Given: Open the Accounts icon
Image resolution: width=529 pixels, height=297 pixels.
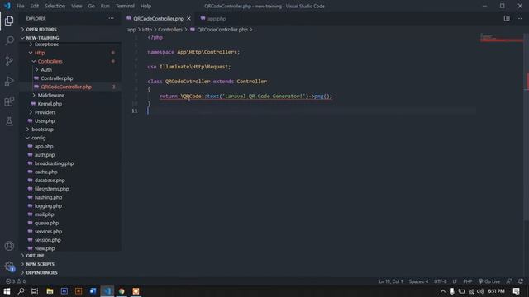Looking at the screenshot, I should tap(9, 246).
